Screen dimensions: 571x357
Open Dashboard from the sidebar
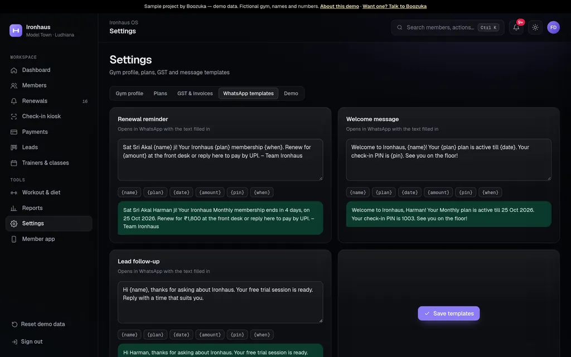49,70
